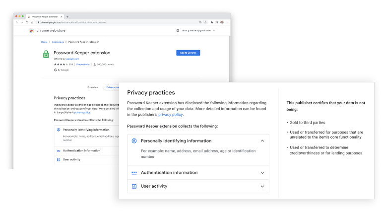This screenshot has width=381, height=215.
Task: Expand User activity row in browser window
Action: pyautogui.click(x=87, y=159)
